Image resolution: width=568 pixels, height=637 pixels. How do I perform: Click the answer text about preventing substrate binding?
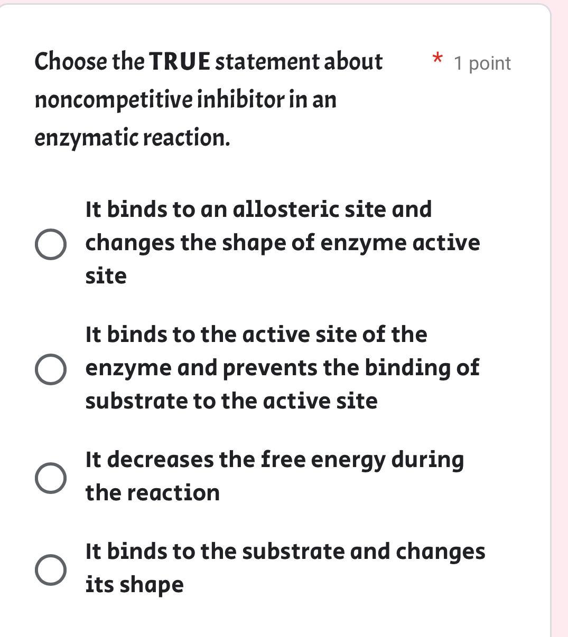(x=282, y=367)
